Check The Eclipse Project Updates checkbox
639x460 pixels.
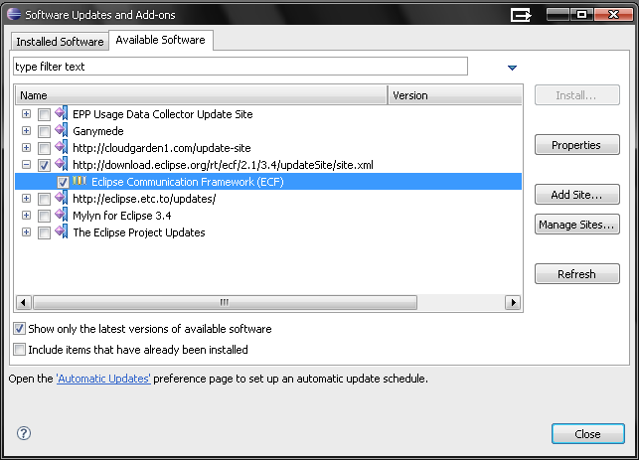click(44, 232)
